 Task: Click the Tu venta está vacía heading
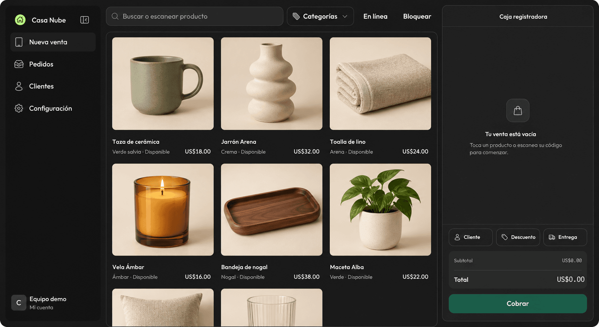[x=511, y=134]
